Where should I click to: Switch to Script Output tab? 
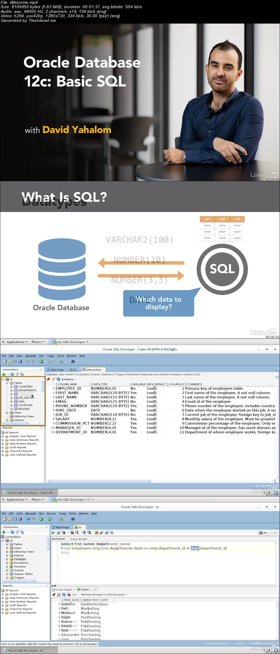coord(63,590)
